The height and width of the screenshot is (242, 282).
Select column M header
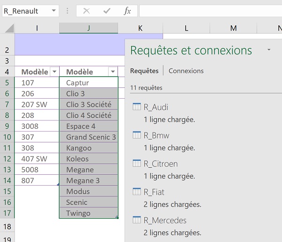pos(234,28)
